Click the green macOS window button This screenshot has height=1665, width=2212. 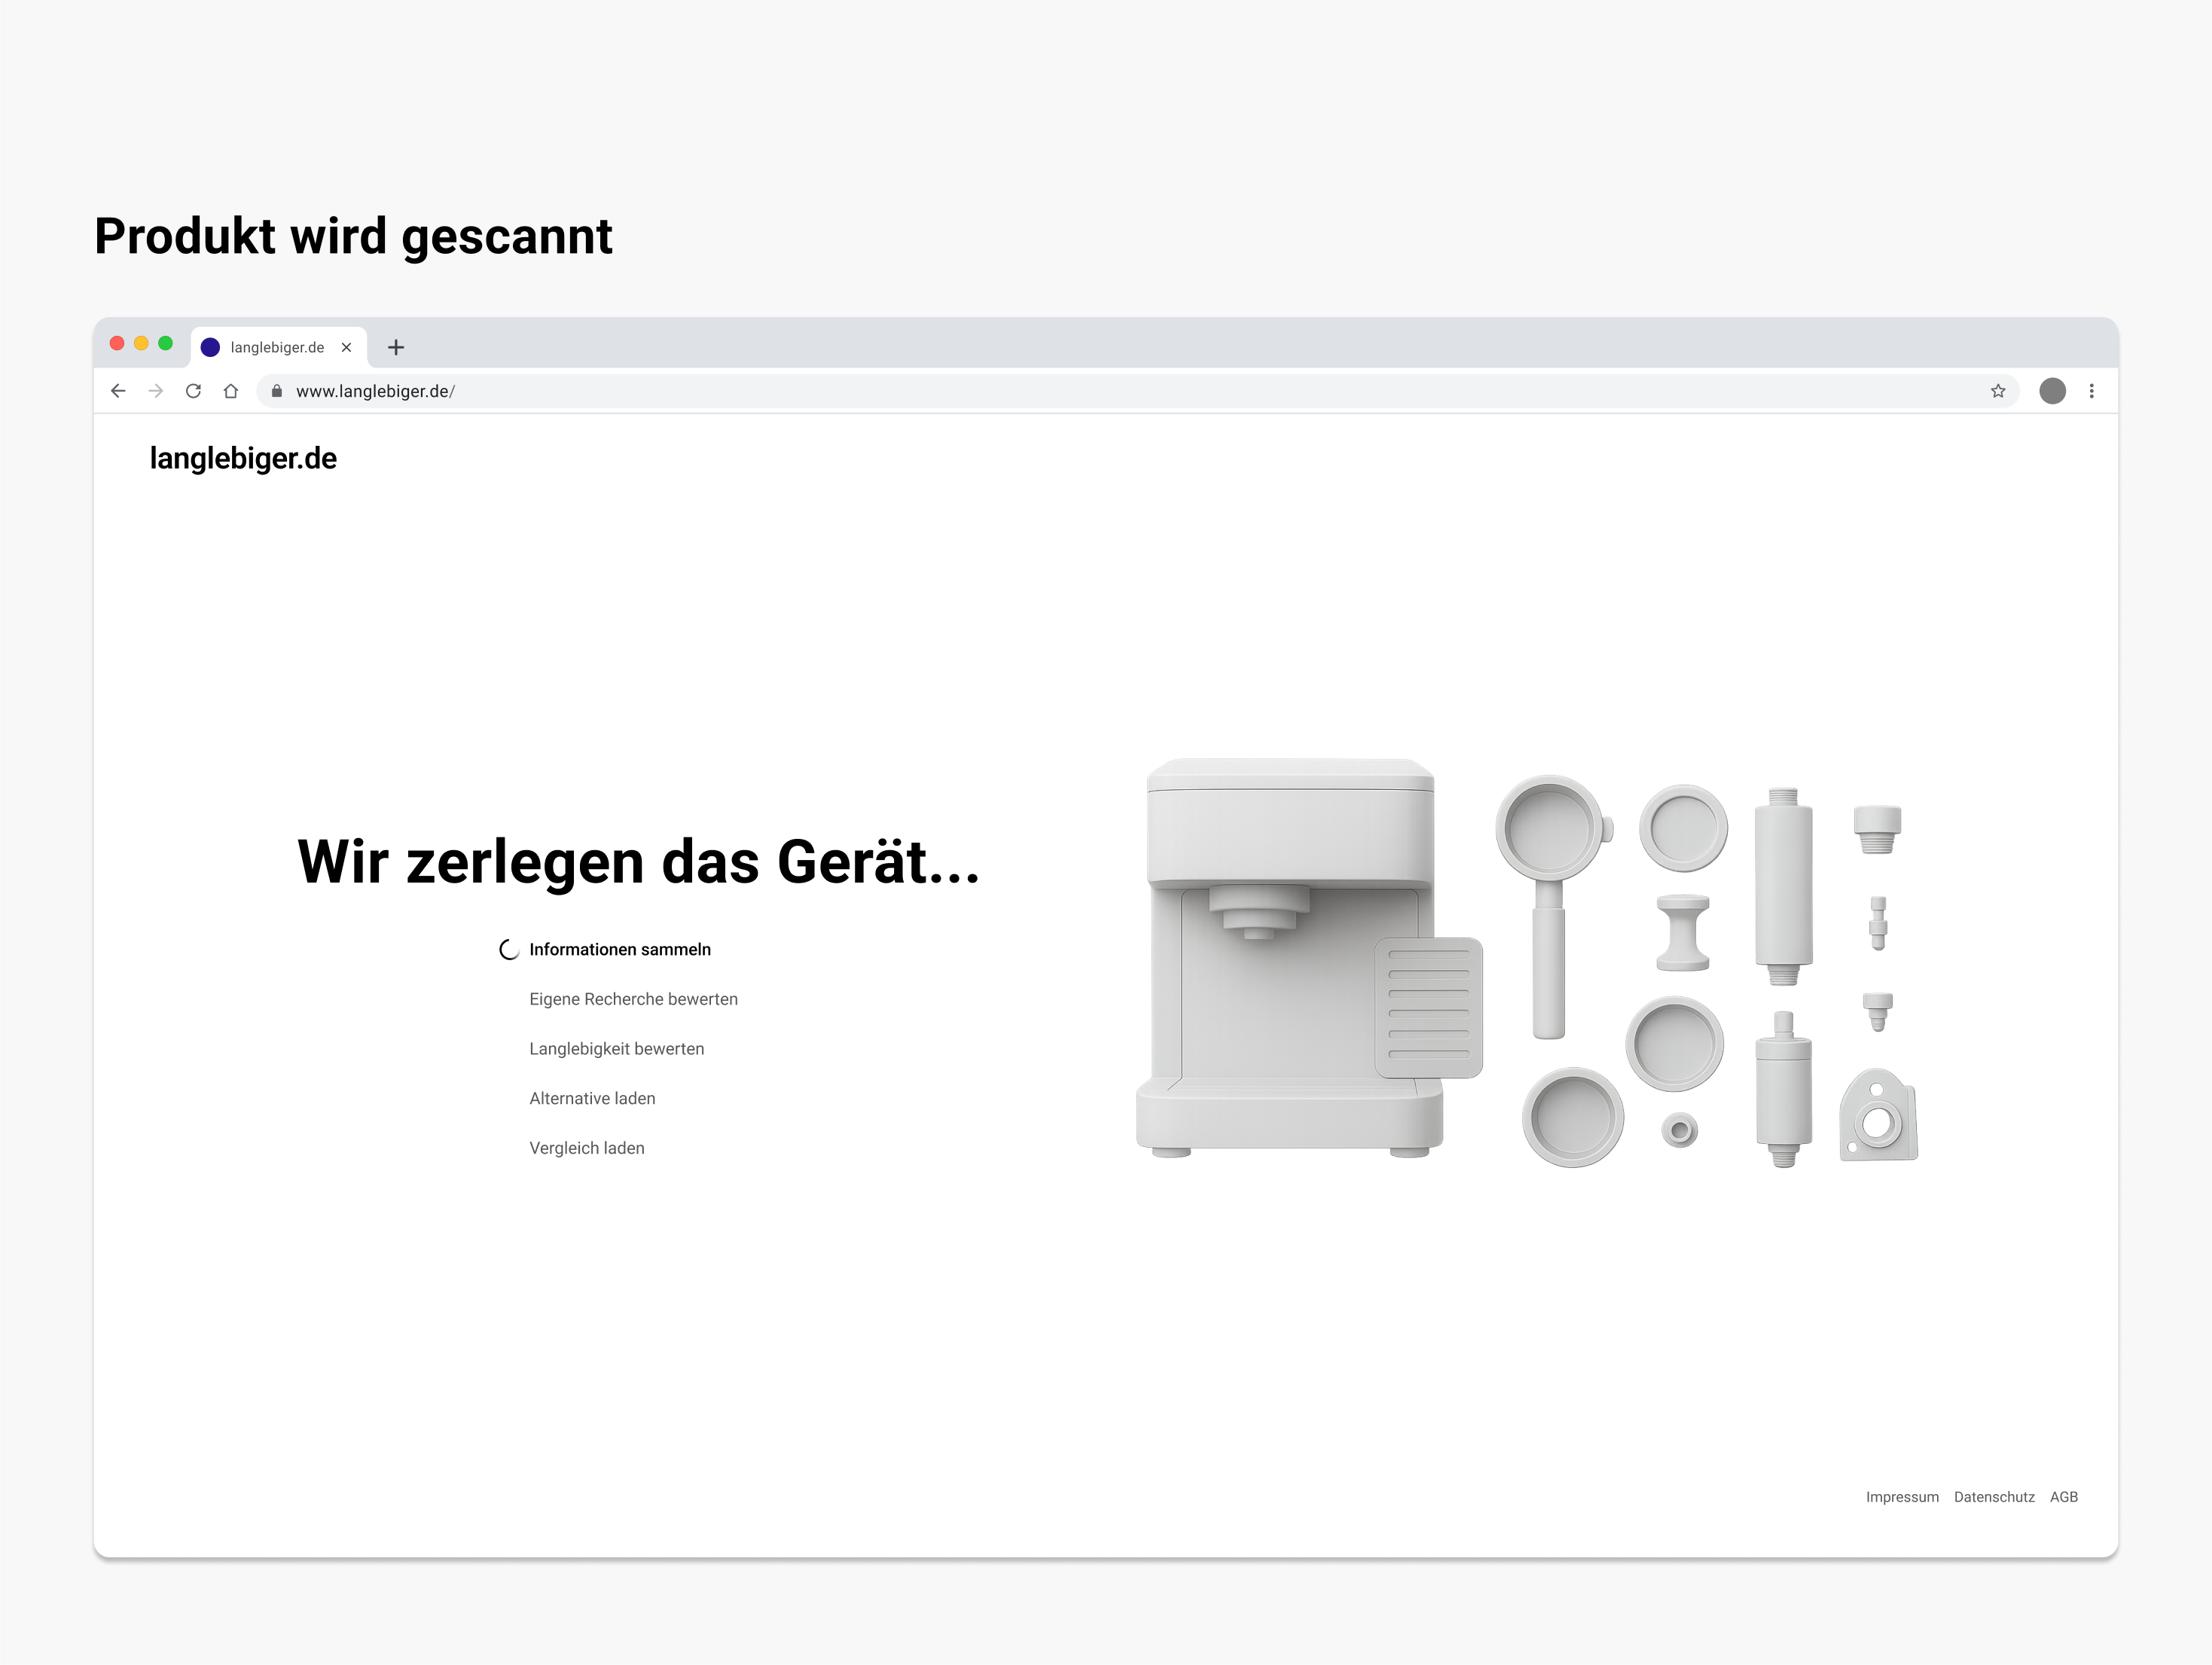point(166,343)
